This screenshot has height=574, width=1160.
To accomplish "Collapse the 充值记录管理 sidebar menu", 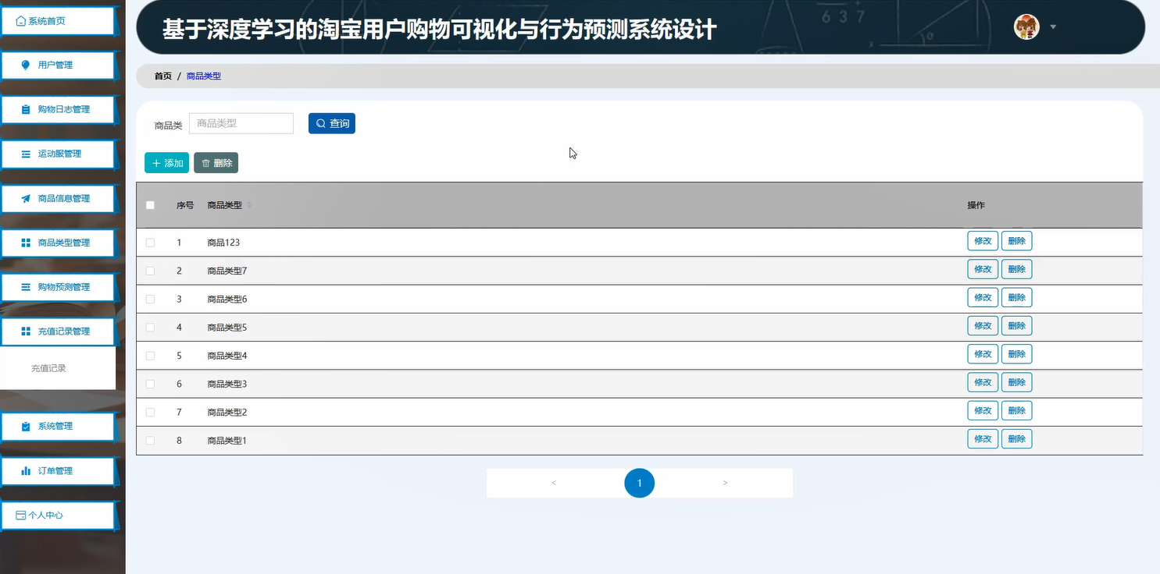I will (x=58, y=331).
